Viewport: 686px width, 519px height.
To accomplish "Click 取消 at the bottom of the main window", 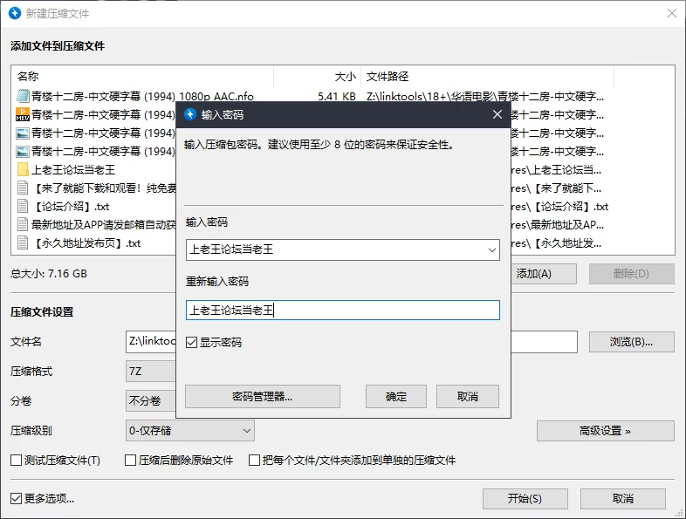I will coord(623,498).
